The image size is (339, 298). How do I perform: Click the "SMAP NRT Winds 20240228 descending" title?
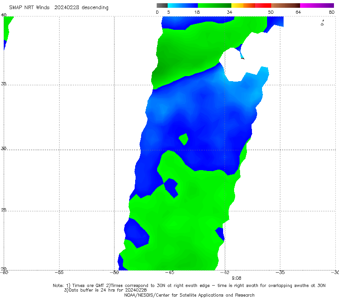pyautogui.click(x=59, y=8)
